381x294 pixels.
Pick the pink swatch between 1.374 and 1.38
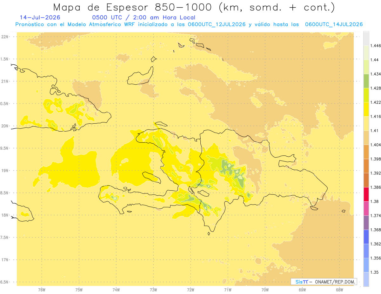(366, 208)
